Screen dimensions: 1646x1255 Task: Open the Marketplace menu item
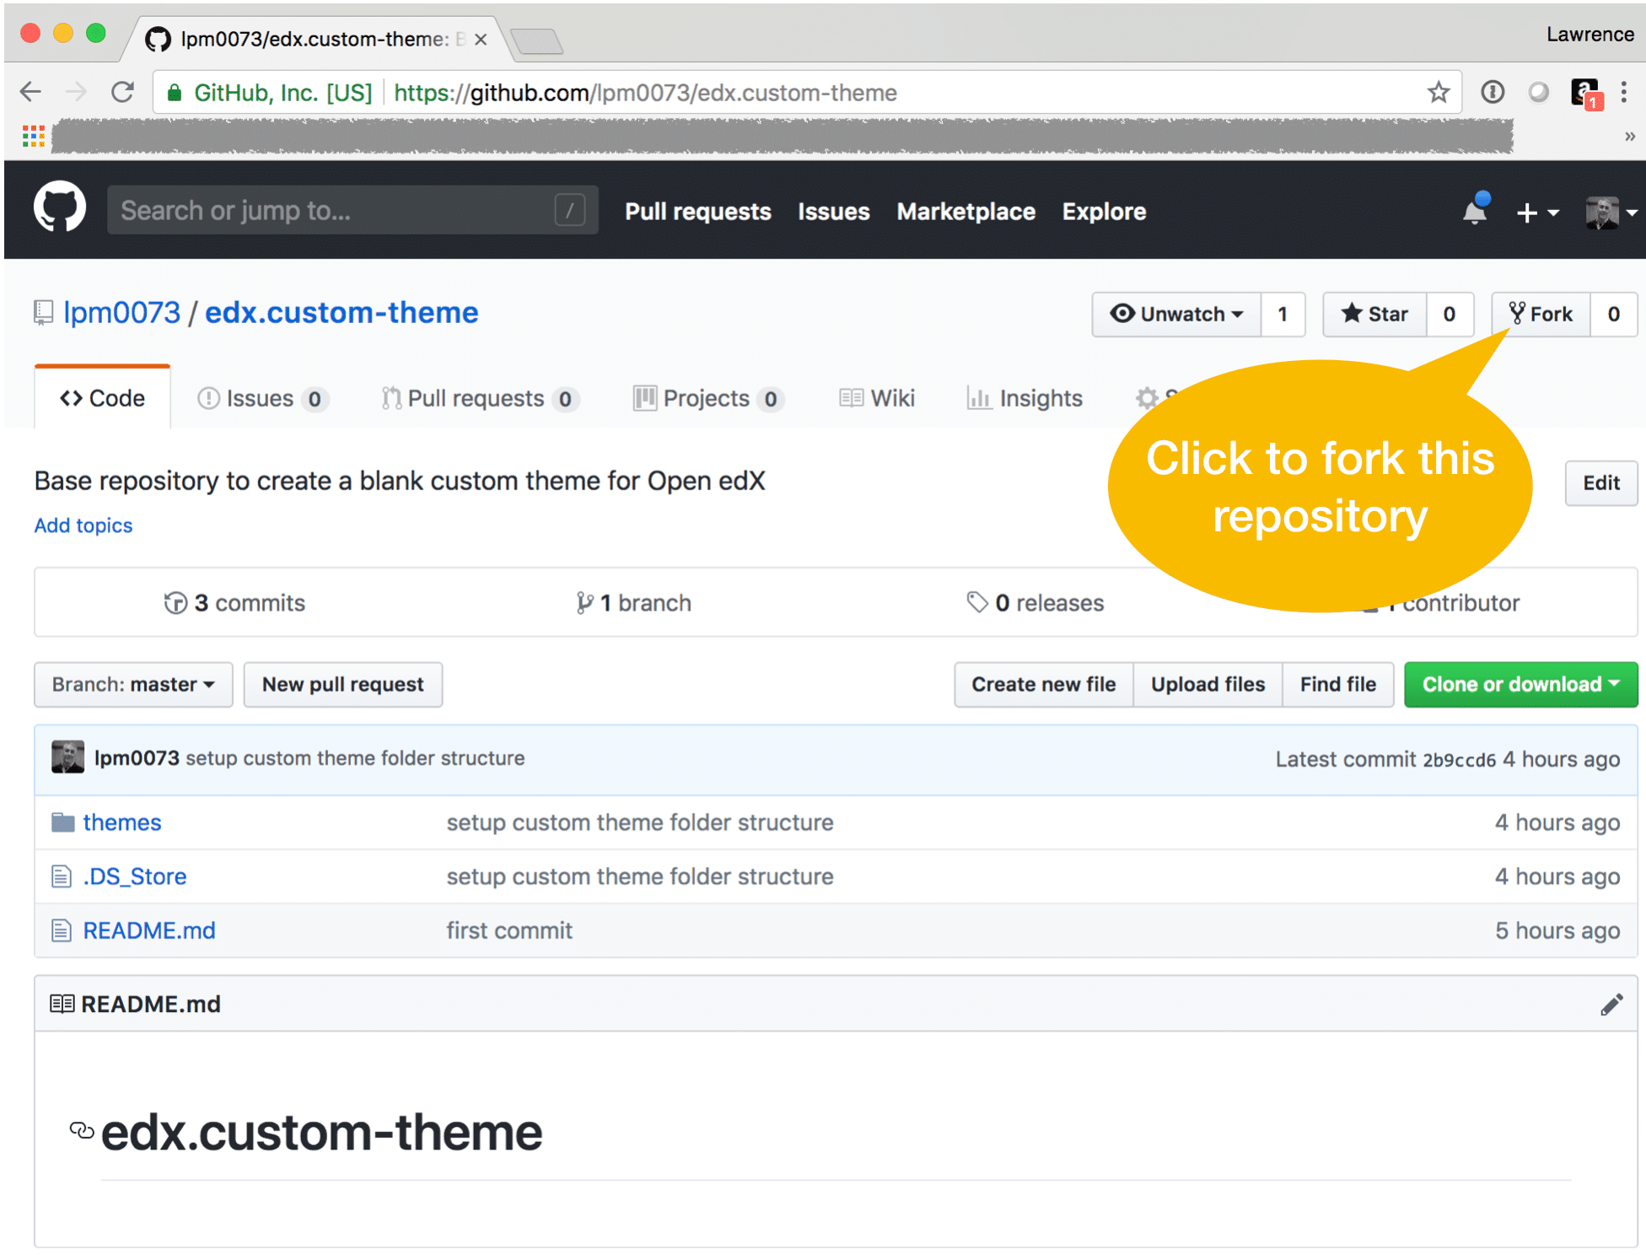click(x=966, y=211)
